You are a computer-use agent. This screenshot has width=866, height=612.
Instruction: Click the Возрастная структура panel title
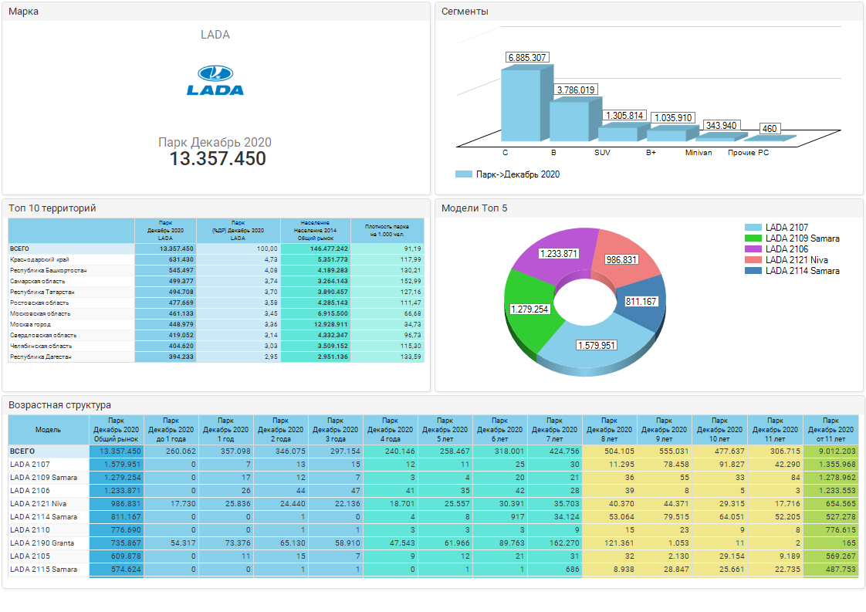click(59, 404)
